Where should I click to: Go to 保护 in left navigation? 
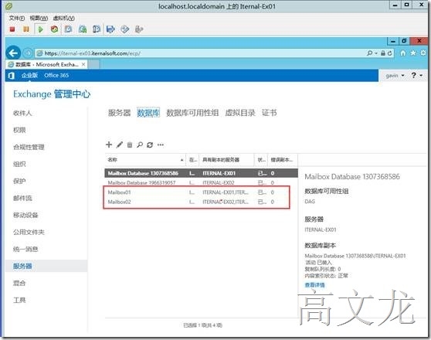(x=19, y=182)
